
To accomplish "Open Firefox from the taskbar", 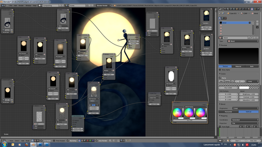I will pyautogui.click(x=26, y=145).
